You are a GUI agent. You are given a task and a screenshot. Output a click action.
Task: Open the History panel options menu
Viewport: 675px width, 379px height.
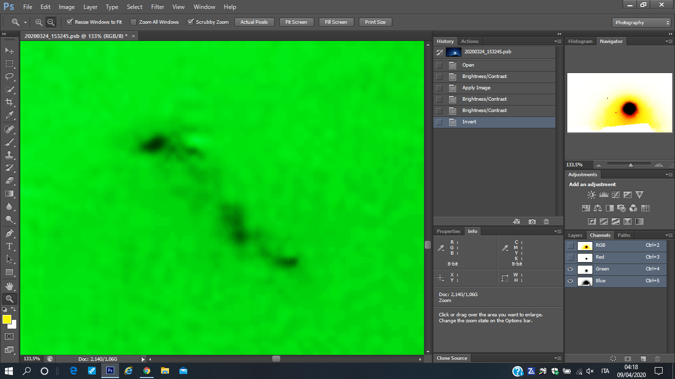coord(558,41)
